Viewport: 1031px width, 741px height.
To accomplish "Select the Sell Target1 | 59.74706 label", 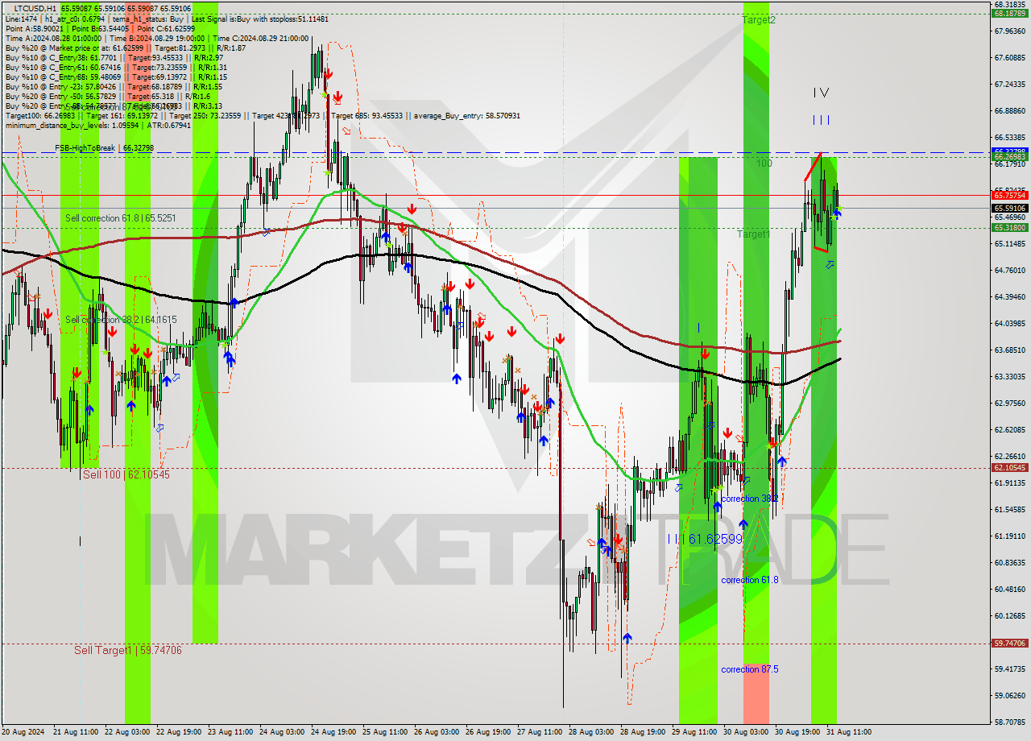I will (128, 650).
